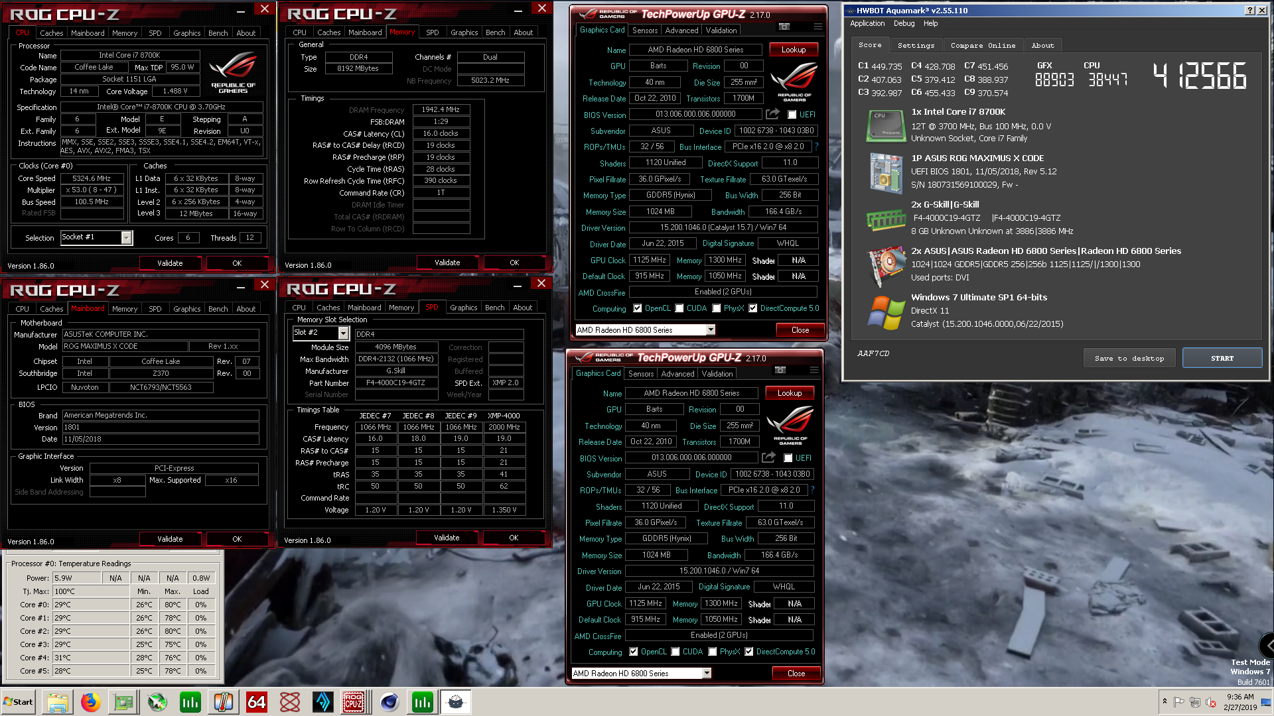
Task: Toggle UEFI checkbox in lower GPU-Z
Action: click(788, 458)
